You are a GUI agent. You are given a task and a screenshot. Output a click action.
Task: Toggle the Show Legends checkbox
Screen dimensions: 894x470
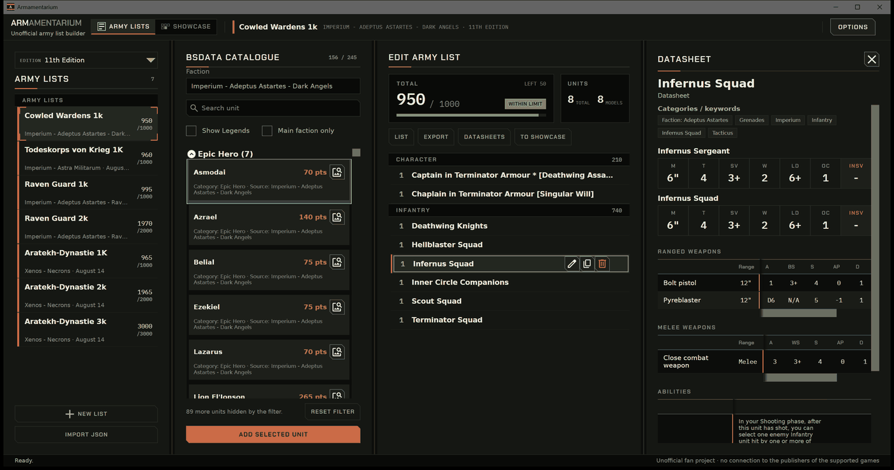[191, 131]
